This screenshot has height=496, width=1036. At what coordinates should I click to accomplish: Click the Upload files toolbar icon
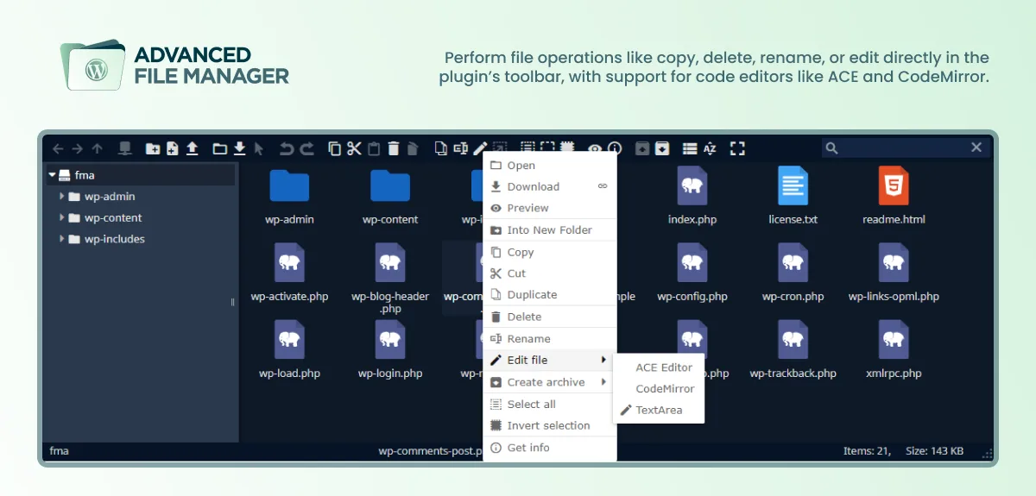192,148
